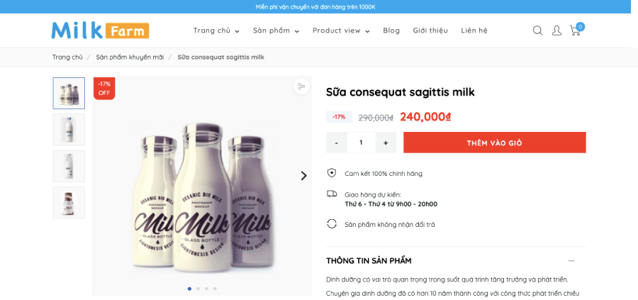Collapse the THÔNG TIN SẢN PHẨM section
The height and width of the screenshot is (300, 638).
(x=571, y=260)
